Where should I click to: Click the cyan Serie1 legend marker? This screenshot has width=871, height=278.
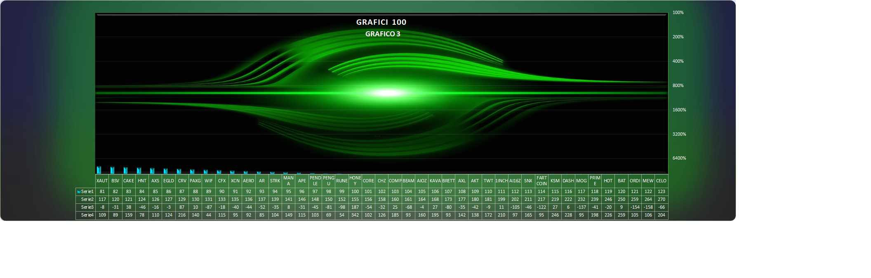tap(79, 192)
